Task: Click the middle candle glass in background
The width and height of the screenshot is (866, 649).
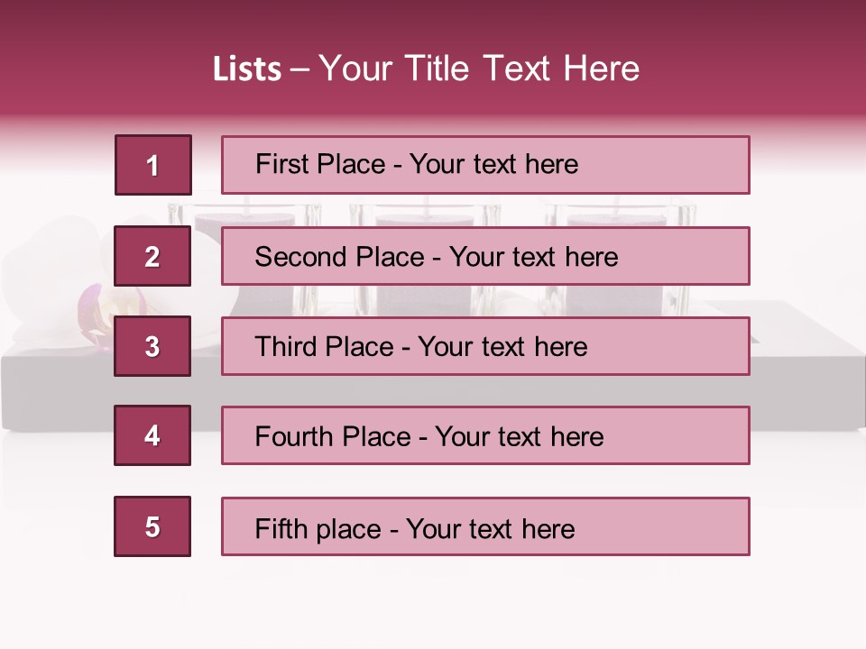Action: click(424, 213)
